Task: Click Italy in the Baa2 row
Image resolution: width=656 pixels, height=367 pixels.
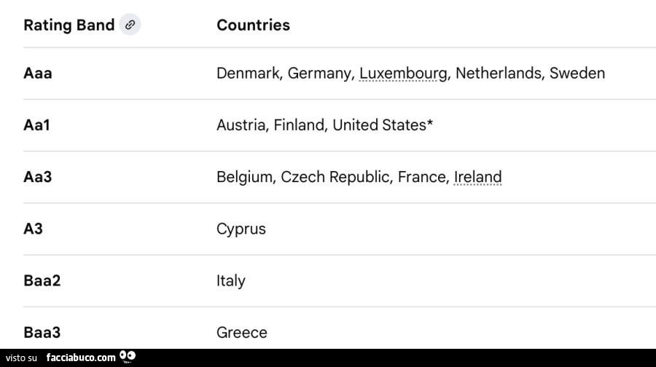Action: pos(231,280)
